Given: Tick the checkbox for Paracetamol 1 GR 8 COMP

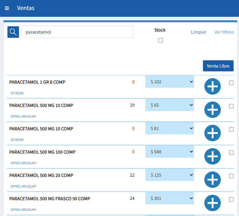Looking at the screenshot, I should [231, 83].
